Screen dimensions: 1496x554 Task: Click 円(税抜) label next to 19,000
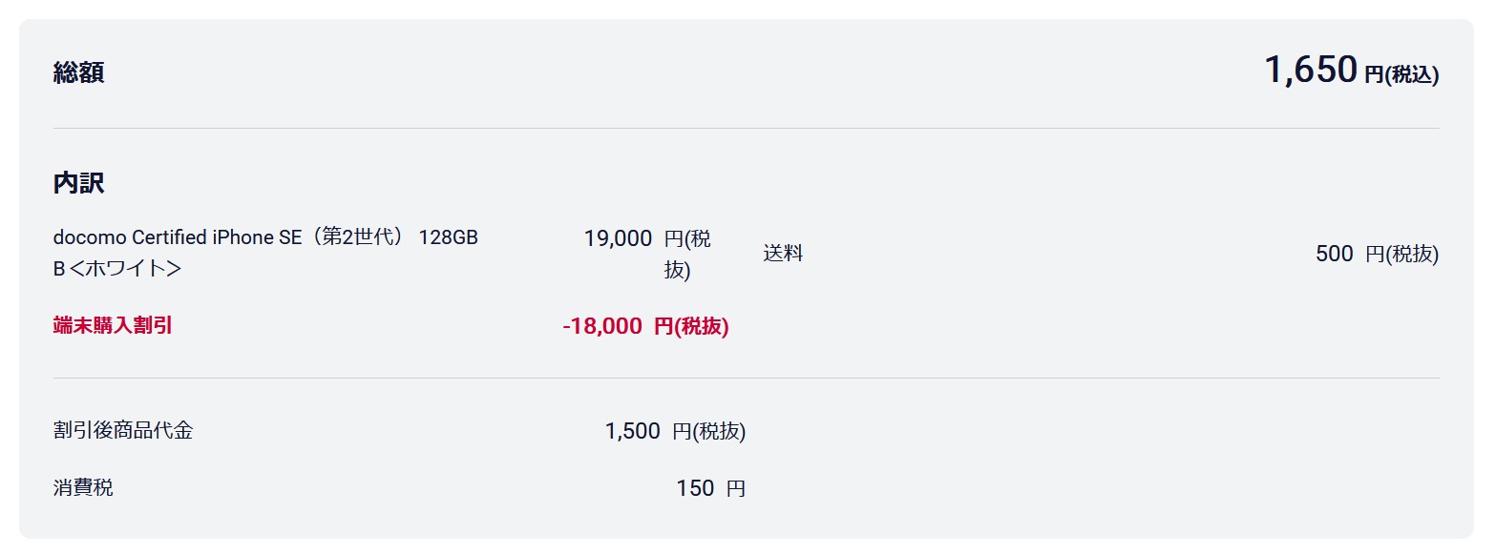(x=686, y=254)
